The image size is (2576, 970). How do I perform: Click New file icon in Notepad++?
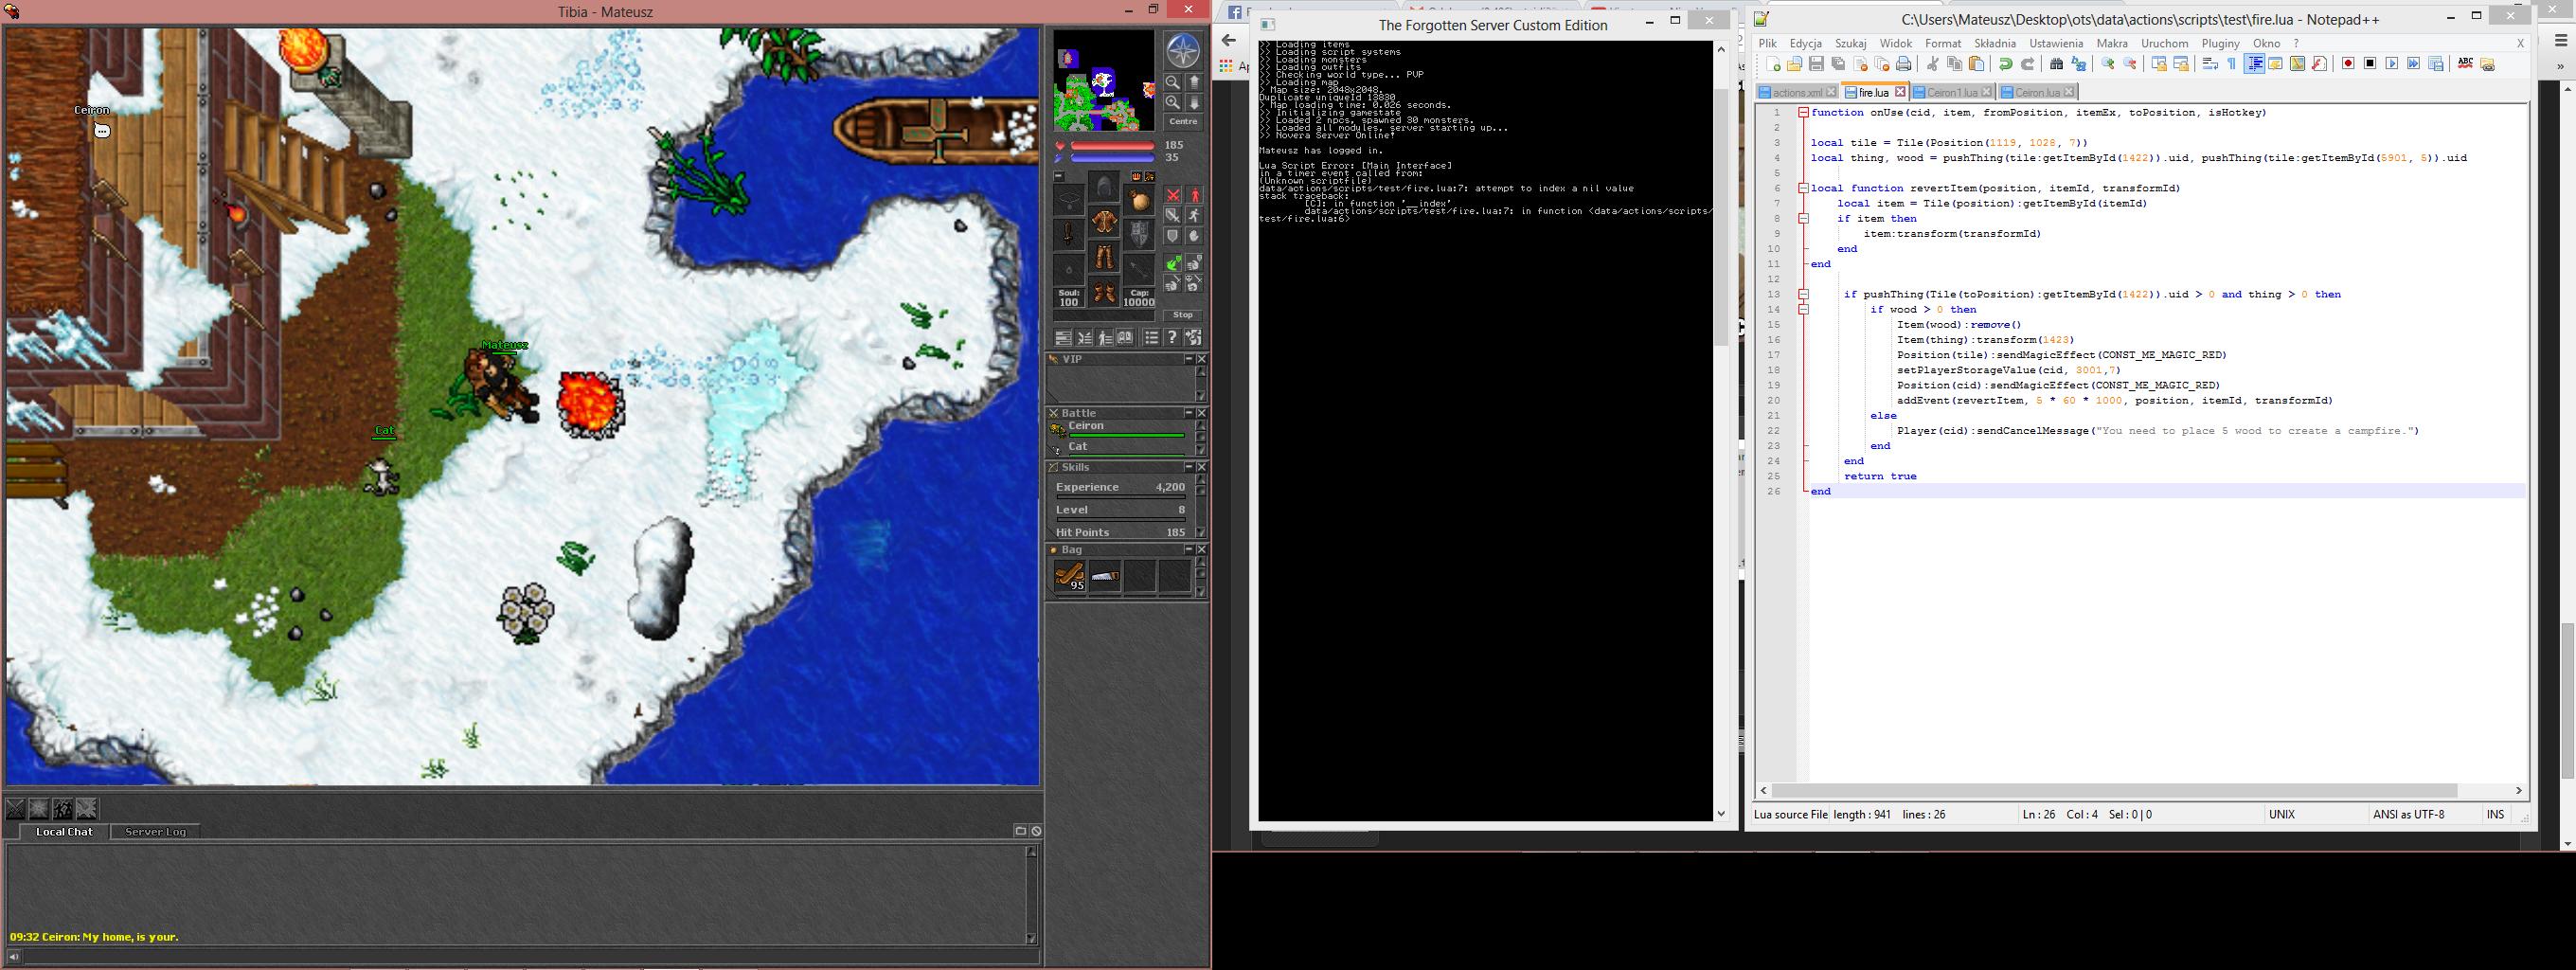1773,64
